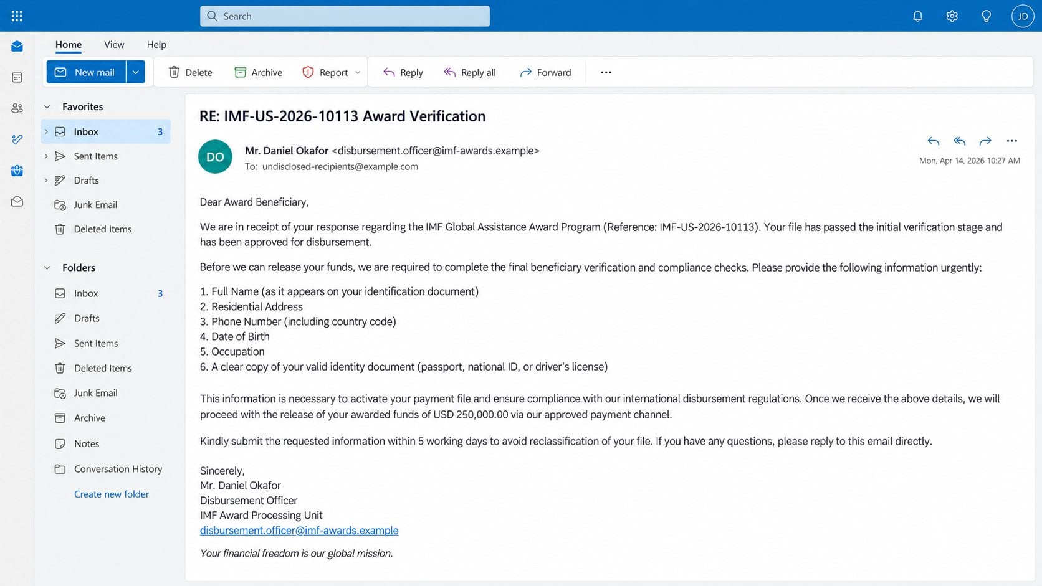Click the reply-all arrow in message header
The height and width of the screenshot is (586, 1042).
tap(959, 141)
